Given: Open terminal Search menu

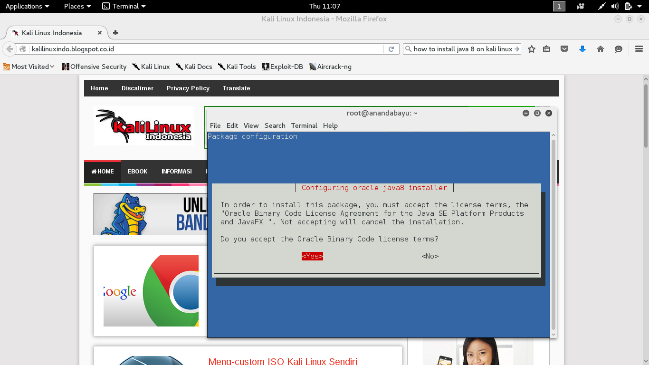Looking at the screenshot, I should (275, 125).
